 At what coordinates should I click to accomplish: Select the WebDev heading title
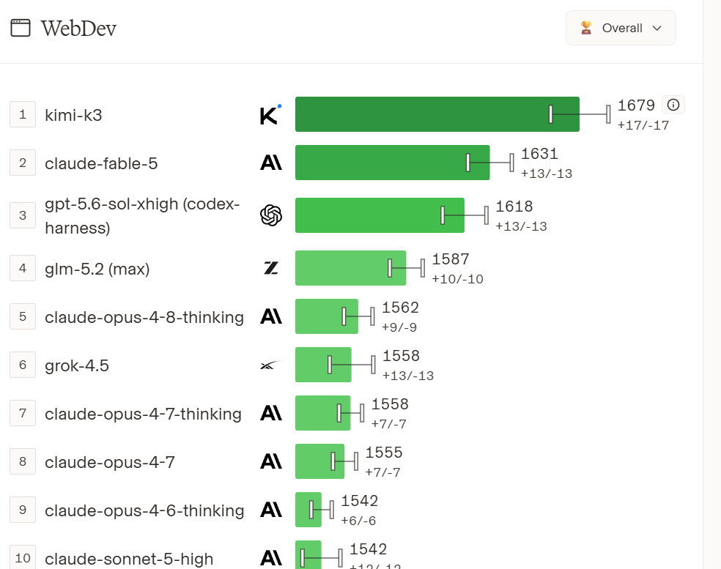pyautogui.click(x=78, y=29)
